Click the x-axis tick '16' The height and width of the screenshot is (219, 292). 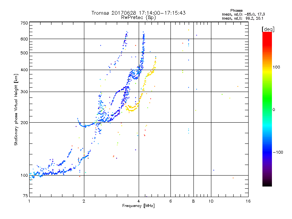click(248, 201)
